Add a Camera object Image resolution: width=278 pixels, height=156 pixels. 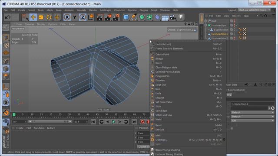[173, 17]
